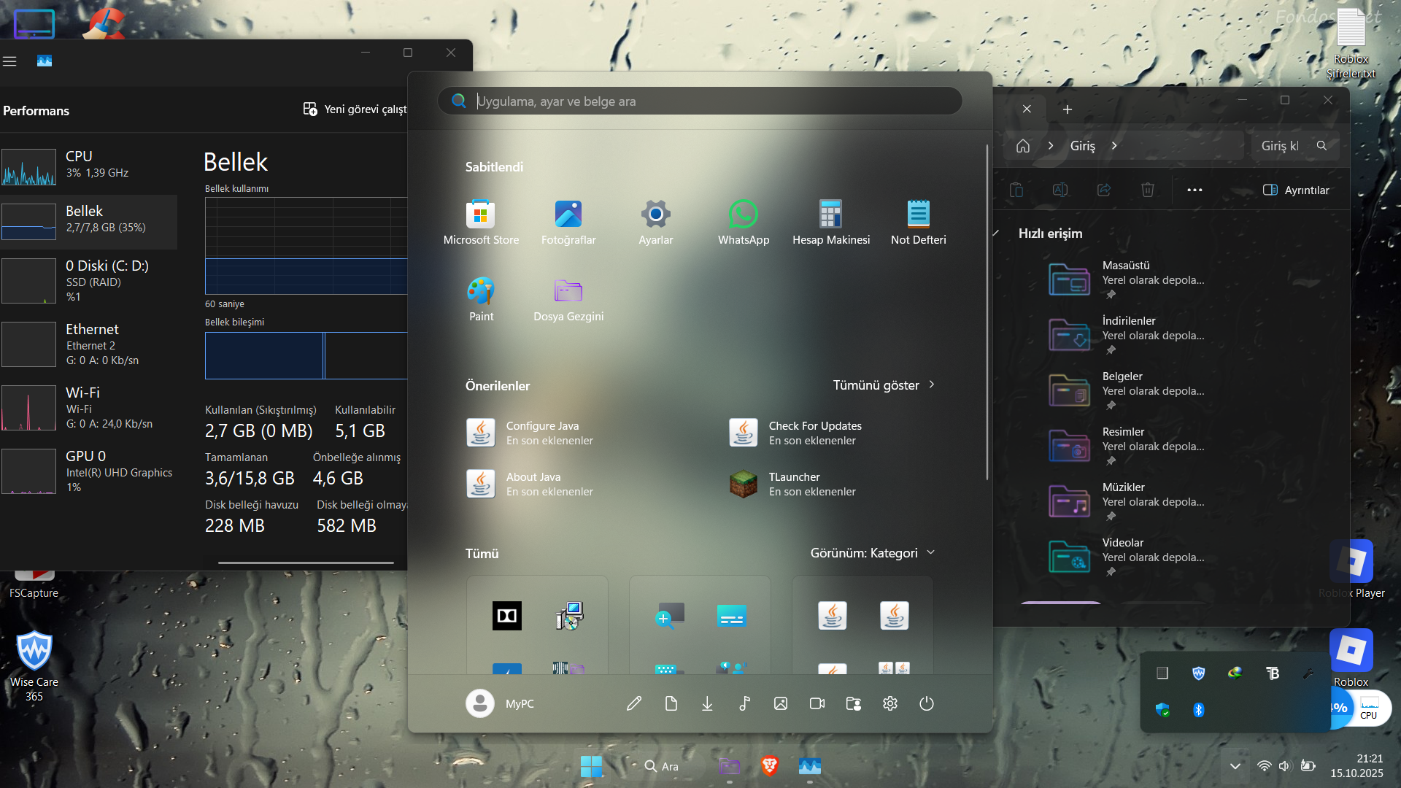Open the live captions icon in Tümü
This screenshot has width=1401, height=788.
tap(731, 616)
